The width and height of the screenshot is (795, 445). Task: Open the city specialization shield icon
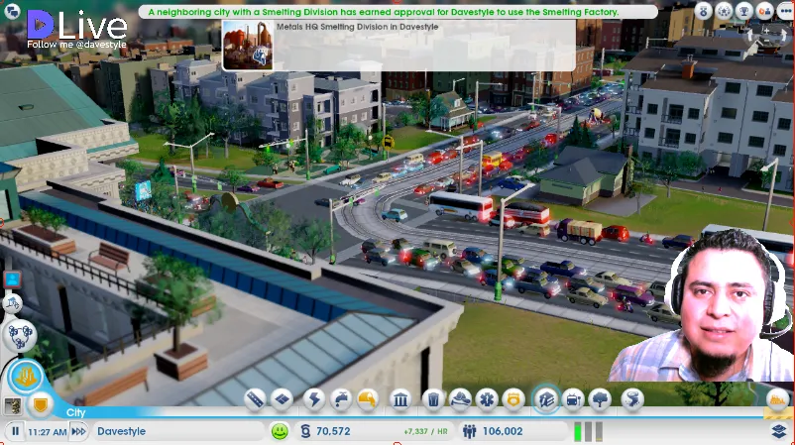pyautogui.click(x=40, y=405)
